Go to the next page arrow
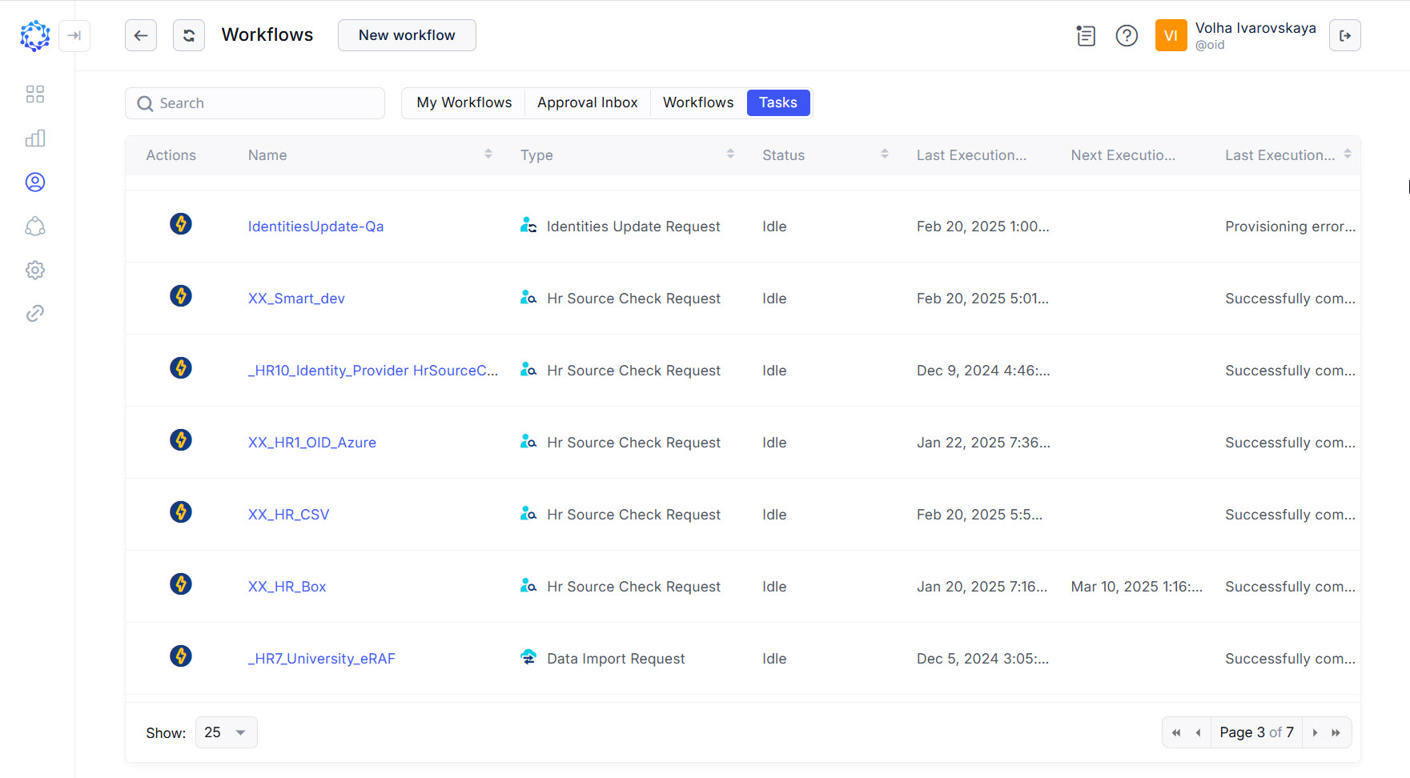The height and width of the screenshot is (778, 1410). 1315,732
